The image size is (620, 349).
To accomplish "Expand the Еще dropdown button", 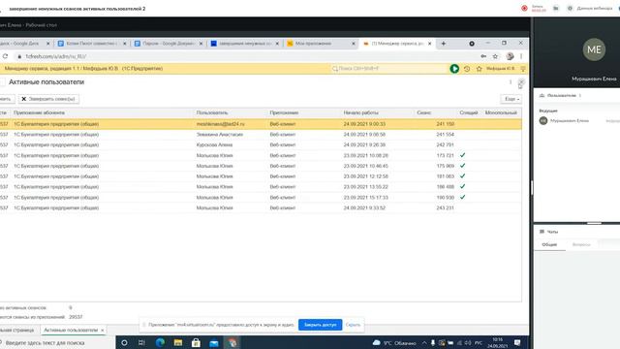I will (x=511, y=99).
